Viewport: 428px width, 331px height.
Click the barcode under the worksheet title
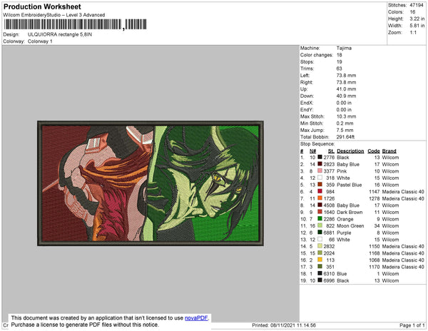click(76, 24)
